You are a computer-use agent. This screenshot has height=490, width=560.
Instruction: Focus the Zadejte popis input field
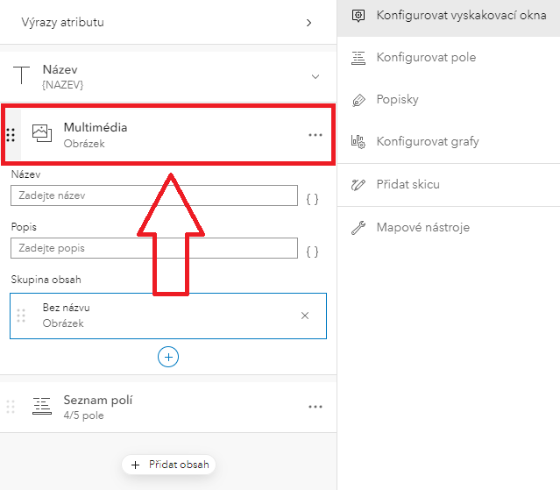(154, 248)
